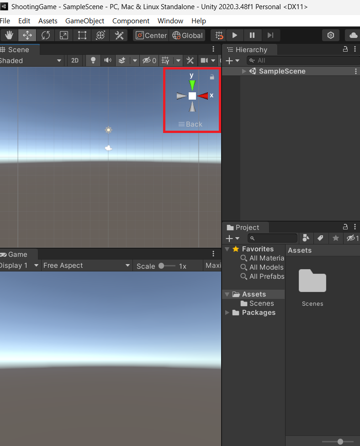Lock the Hierarchy panel
The image size is (360, 446).
click(x=345, y=49)
